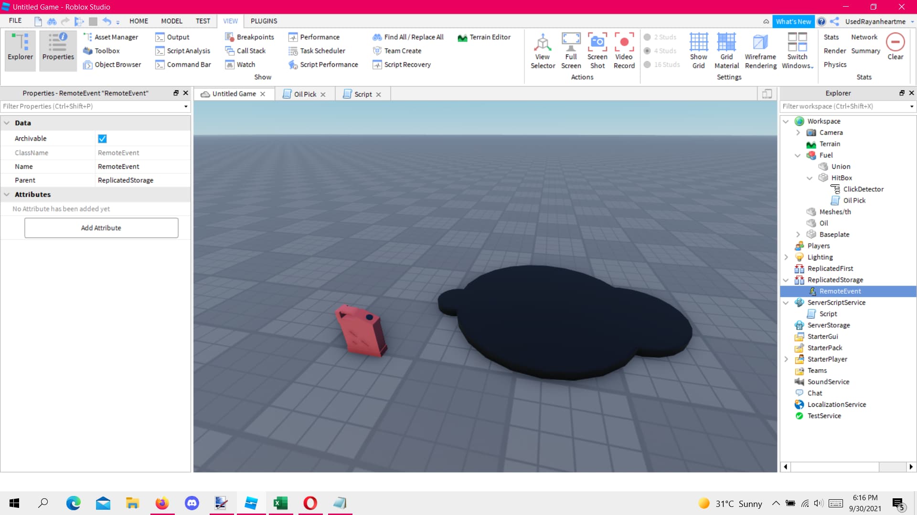Open the Terrain Editor
The image size is (917, 515).
(484, 37)
